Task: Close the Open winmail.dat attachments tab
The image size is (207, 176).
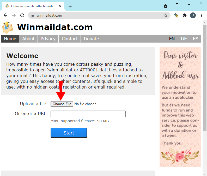Action: (x=60, y=6)
